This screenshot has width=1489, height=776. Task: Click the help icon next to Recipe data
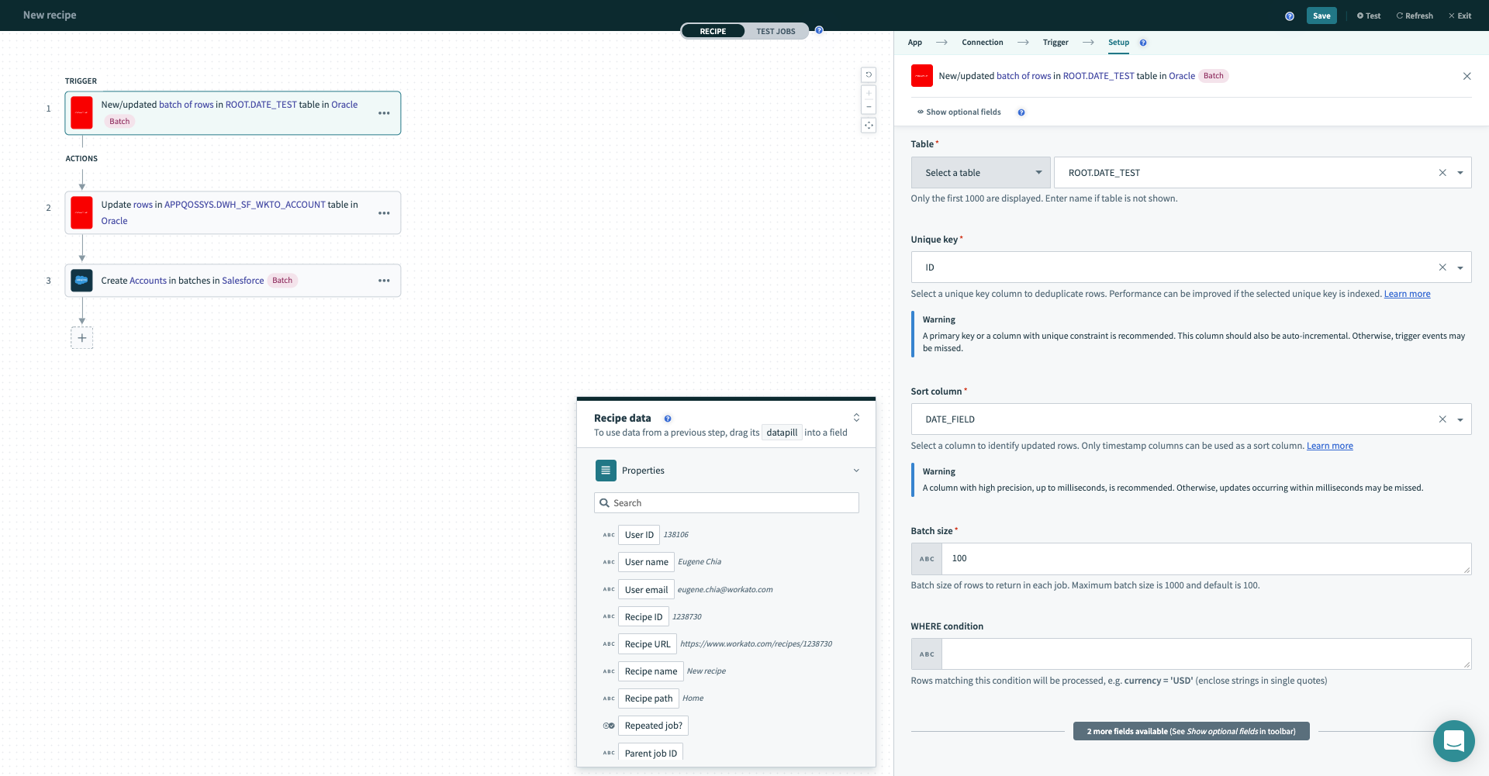[x=668, y=419]
